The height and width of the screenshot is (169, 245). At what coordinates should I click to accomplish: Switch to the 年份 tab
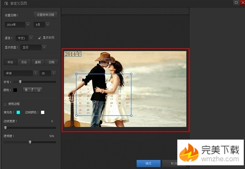pos(10,62)
